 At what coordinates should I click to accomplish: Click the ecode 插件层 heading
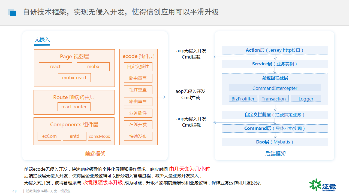(x=139, y=56)
